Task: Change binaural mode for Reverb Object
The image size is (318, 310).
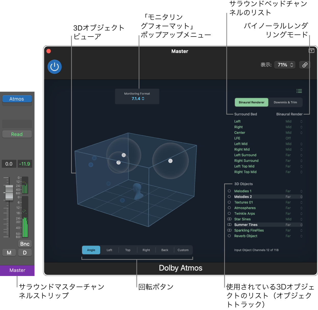Action: (294, 236)
